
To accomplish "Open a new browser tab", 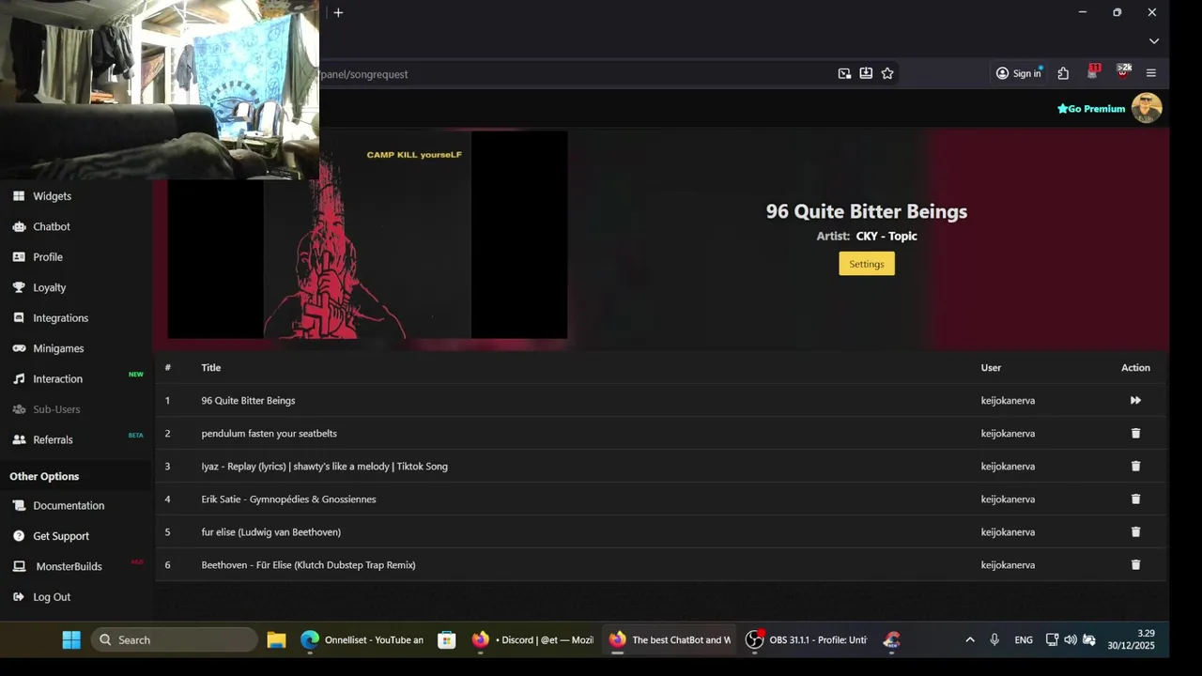I will (x=338, y=12).
